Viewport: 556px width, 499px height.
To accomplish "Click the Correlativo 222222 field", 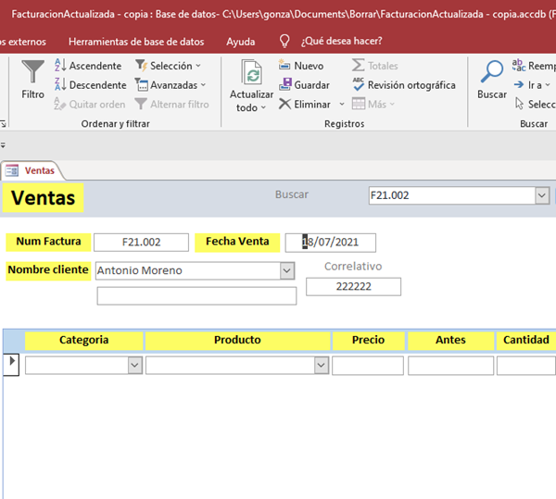I will pos(353,287).
